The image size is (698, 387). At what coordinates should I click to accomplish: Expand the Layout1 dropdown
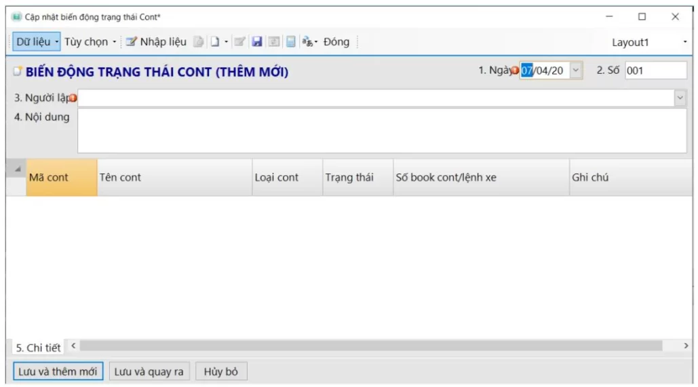(x=684, y=43)
